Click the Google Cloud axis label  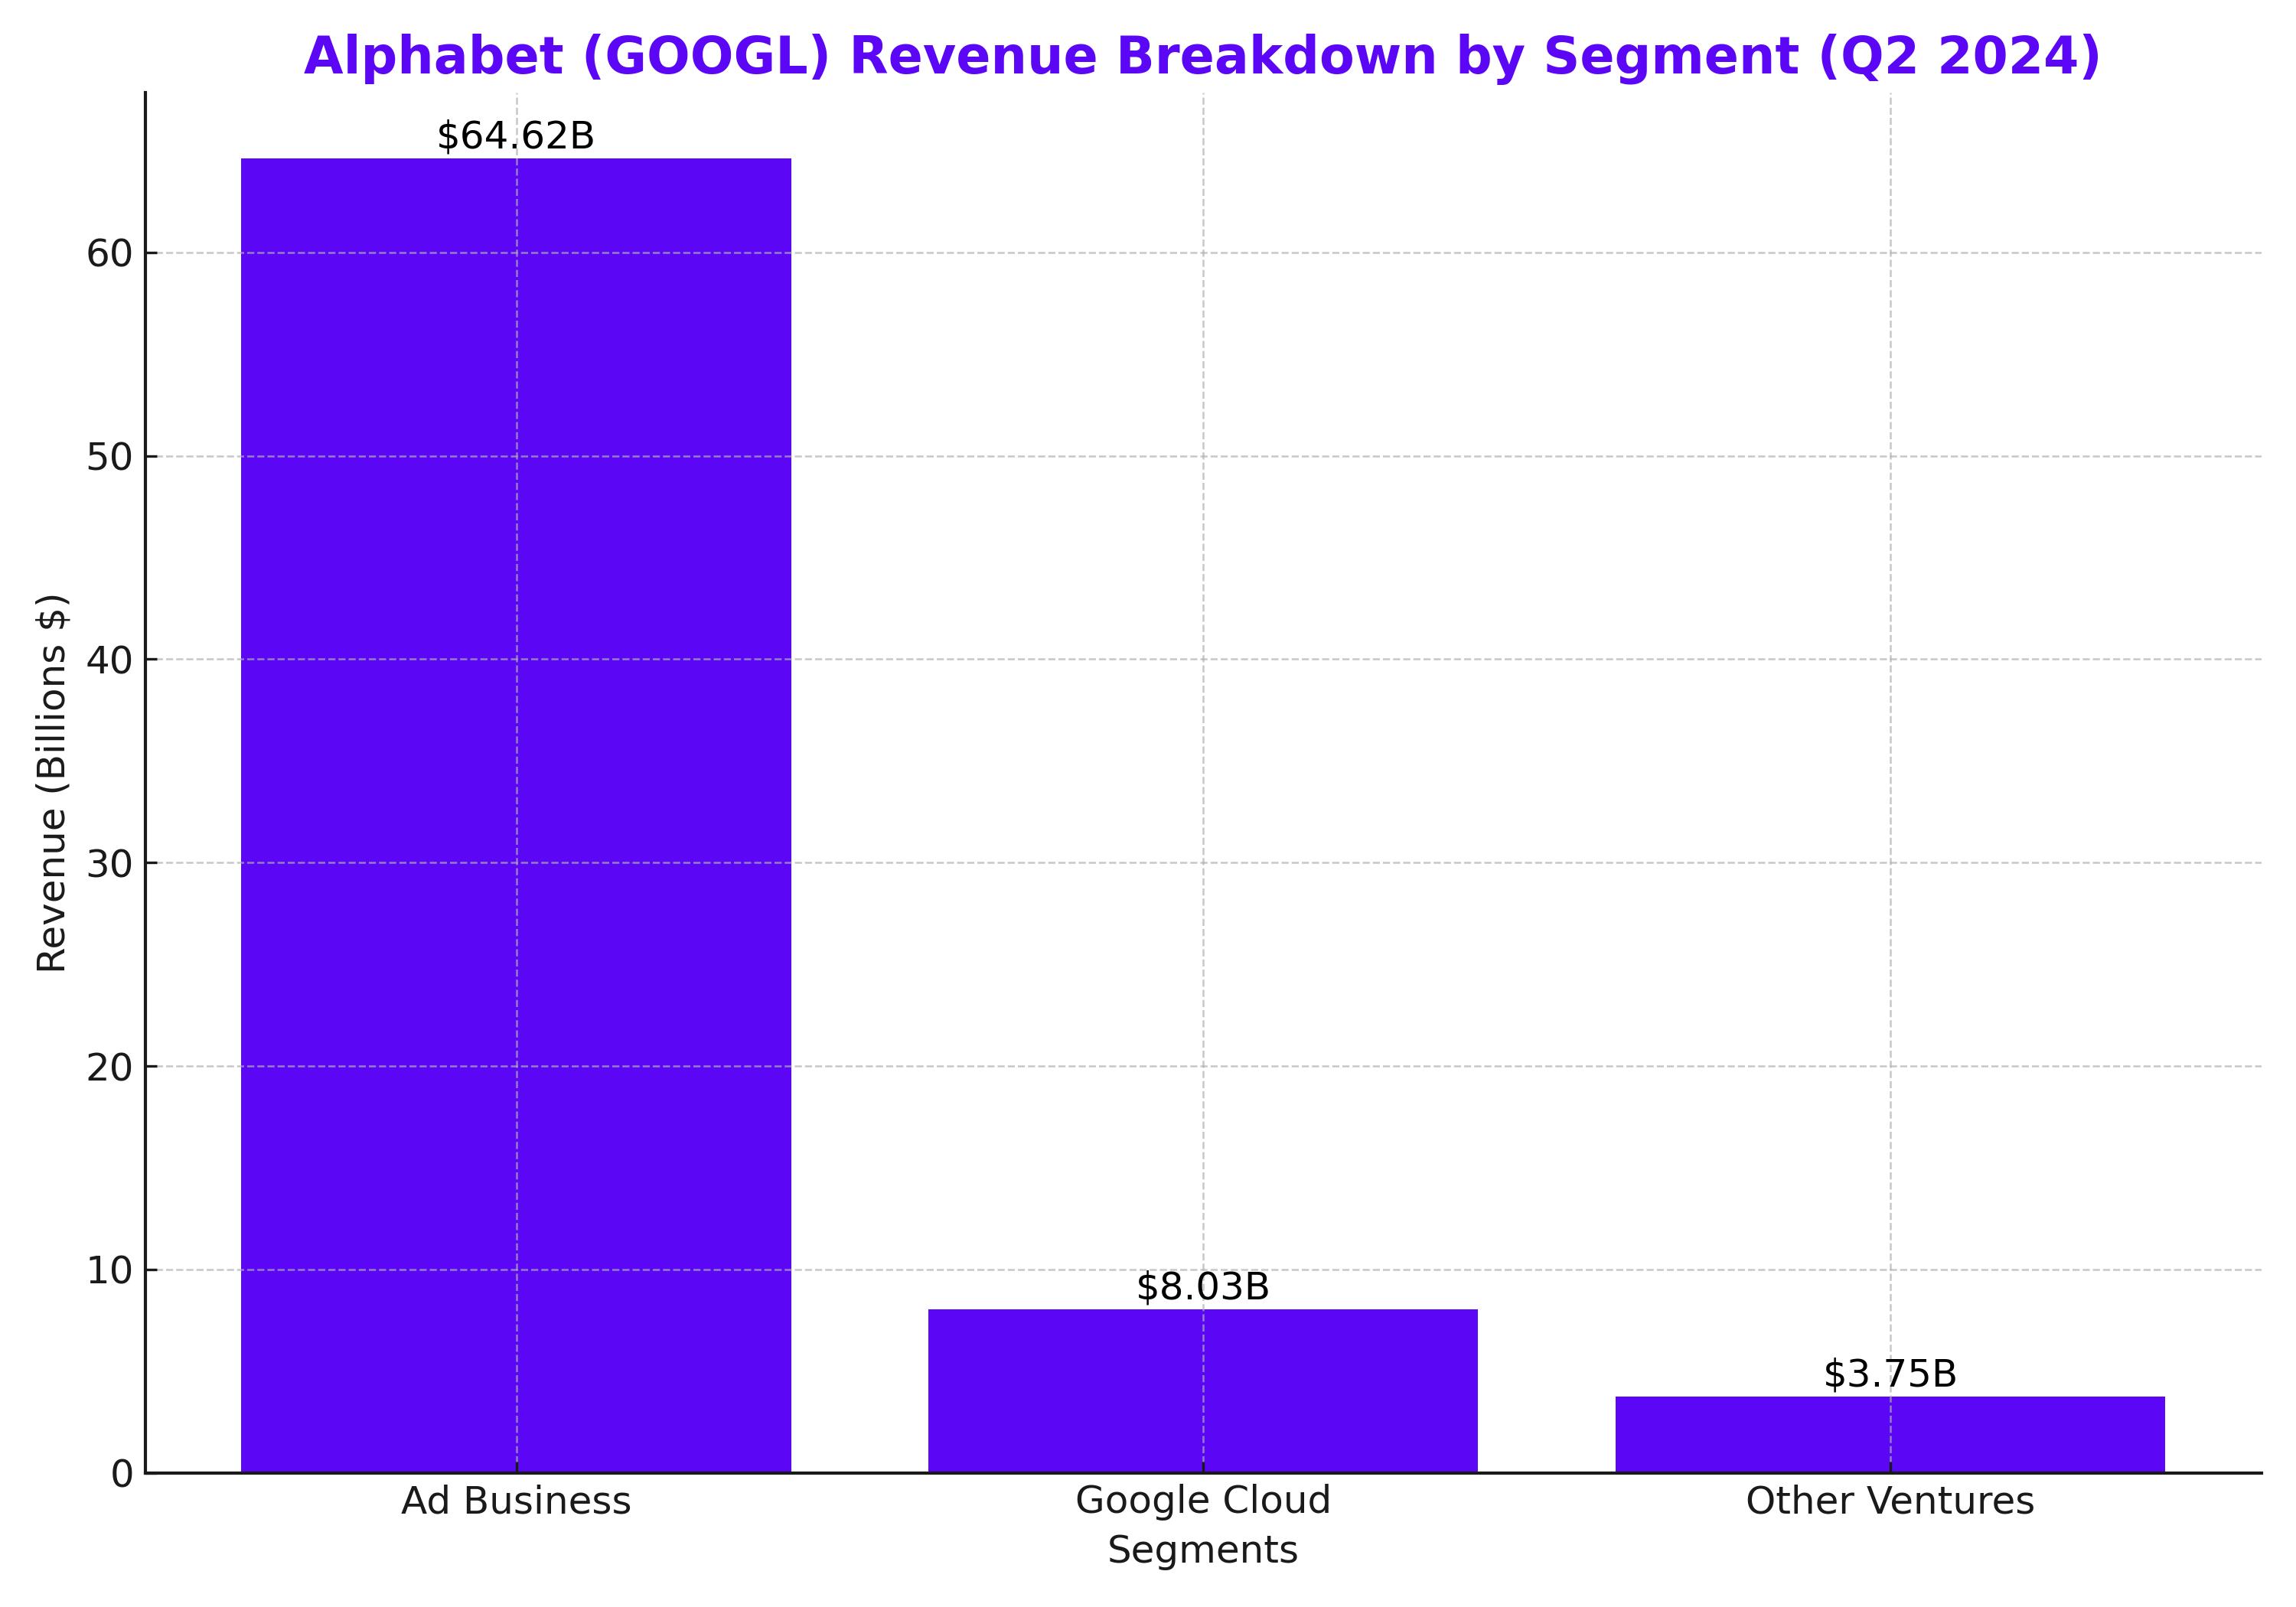[x=1202, y=1500]
